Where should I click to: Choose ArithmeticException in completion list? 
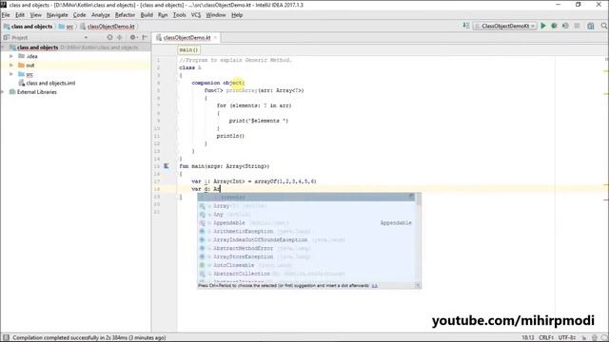point(306,232)
